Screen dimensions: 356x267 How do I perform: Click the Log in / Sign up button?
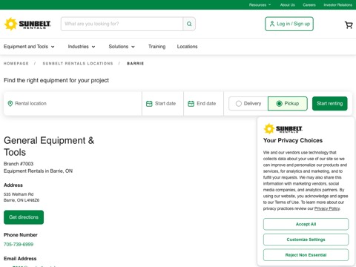point(289,24)
